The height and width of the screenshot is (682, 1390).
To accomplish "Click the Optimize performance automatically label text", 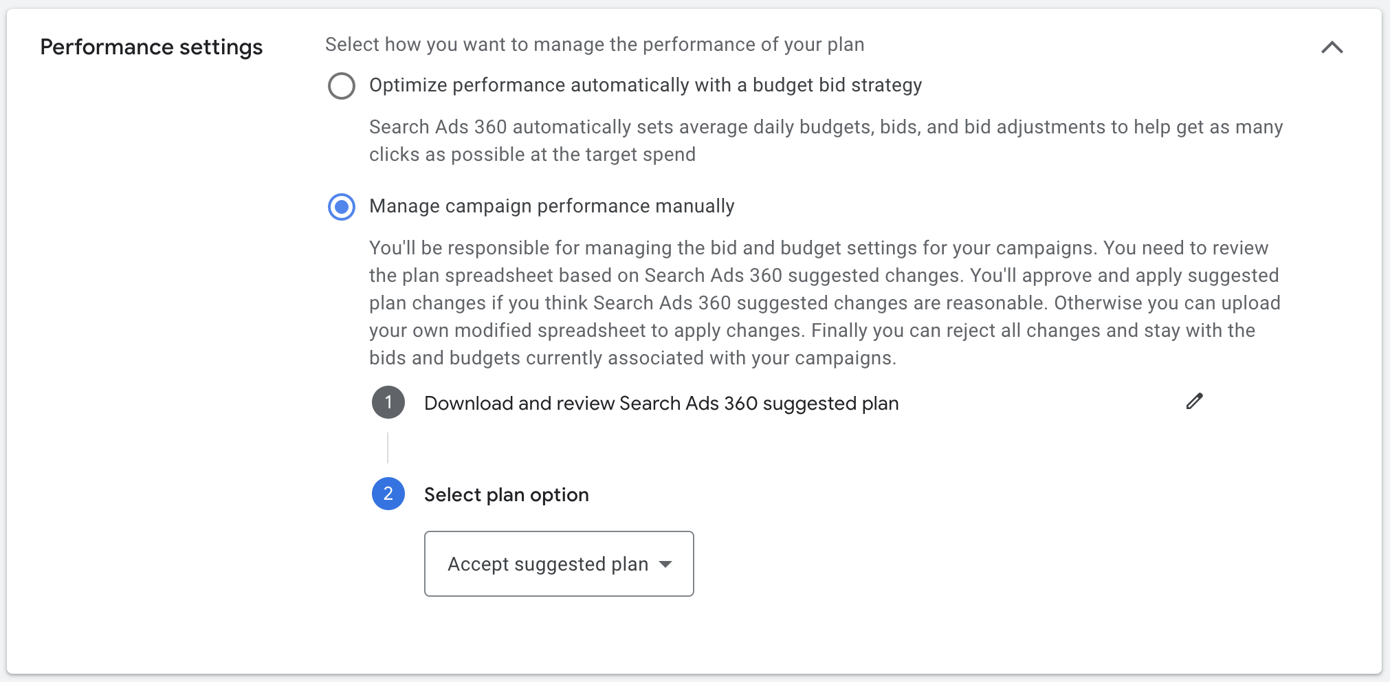I will click(x=646, y=85).
